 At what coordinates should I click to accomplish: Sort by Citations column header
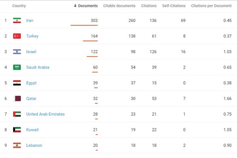pyautogui.click(x=149, y=6)
